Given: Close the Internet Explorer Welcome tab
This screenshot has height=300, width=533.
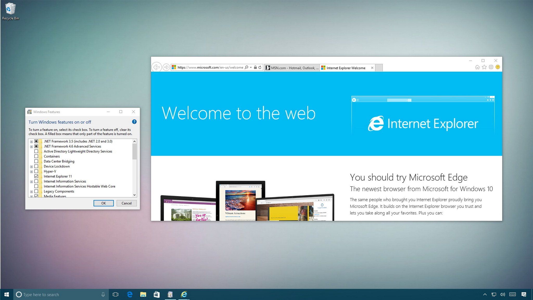Looking at the screenshot, I should 372,68.
